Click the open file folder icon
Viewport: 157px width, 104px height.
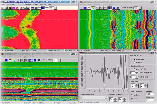tap(2, 8)
